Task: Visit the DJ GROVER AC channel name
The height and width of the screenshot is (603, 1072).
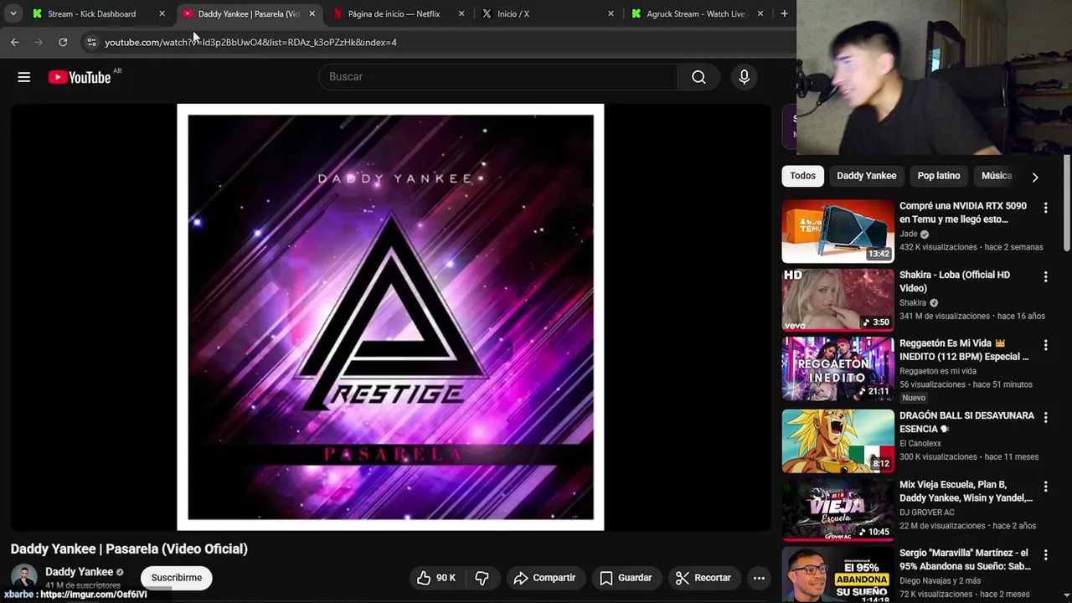Action: coord(927,513)
